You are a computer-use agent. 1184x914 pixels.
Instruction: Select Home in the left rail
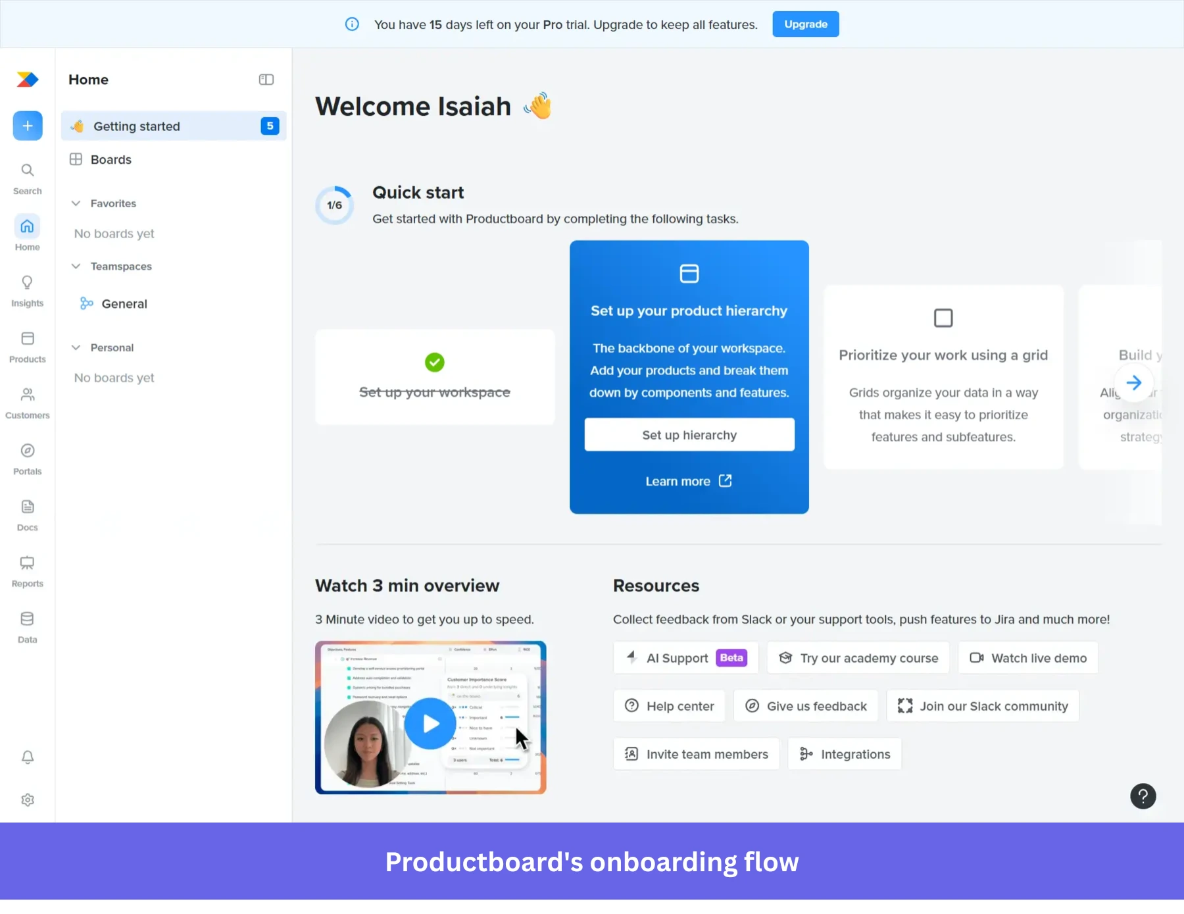[x=28, y=234]
